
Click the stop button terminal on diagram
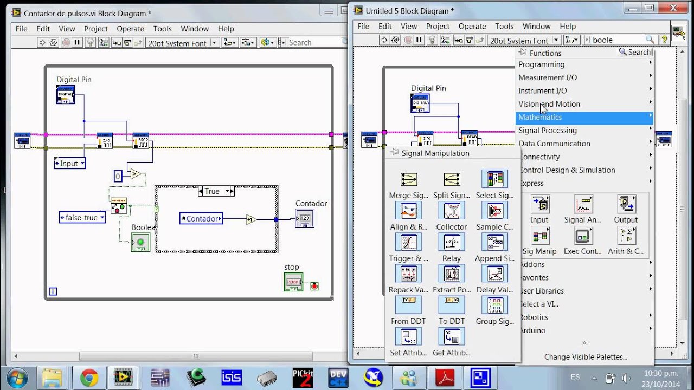coord(293,282)
